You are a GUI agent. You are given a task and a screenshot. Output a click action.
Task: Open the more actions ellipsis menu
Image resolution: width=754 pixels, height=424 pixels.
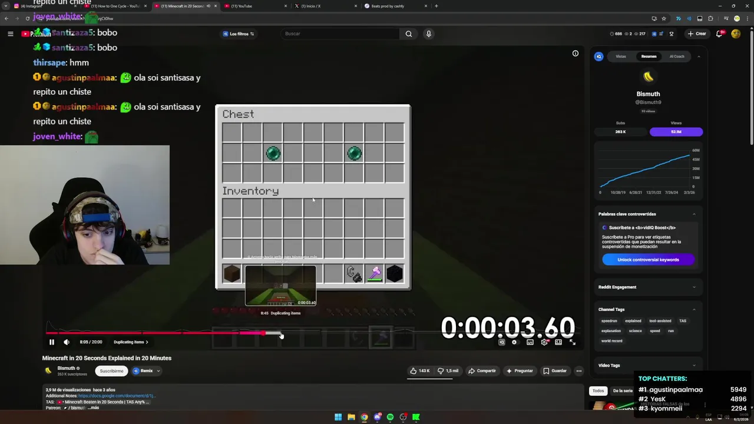pos(579,371)
